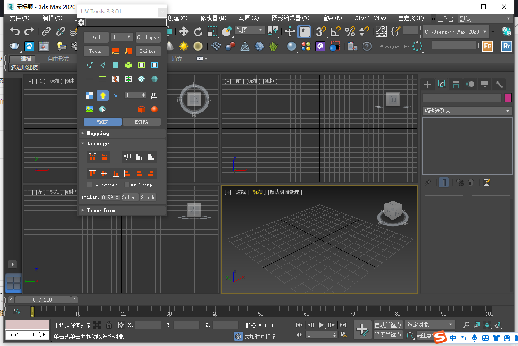Click the Stack button

coord(148,197)
